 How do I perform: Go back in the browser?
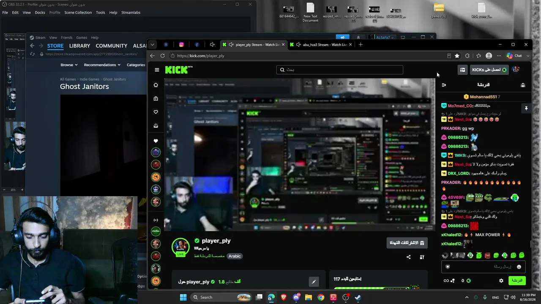152,56
